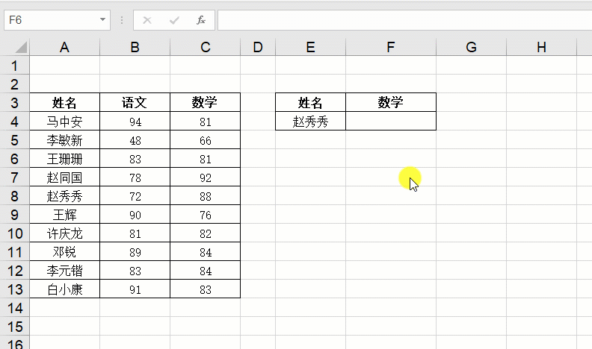Click the Select All corner triangle
This screenshot has width=592, height=349.
click(21, 48)
